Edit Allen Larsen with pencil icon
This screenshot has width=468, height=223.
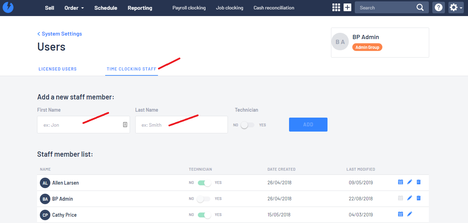tap(410, 182)
